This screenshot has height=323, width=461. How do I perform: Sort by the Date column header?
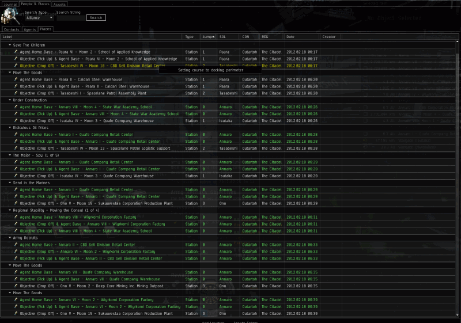click(x=301, y=37)
